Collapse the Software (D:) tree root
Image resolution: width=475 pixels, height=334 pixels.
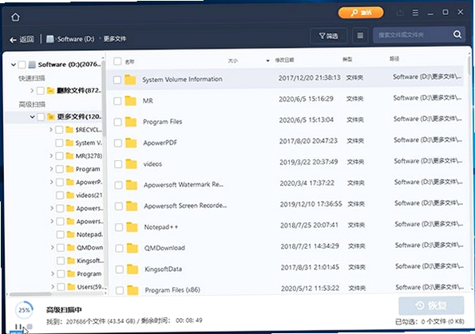click(x=13, y=65)
